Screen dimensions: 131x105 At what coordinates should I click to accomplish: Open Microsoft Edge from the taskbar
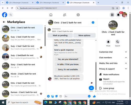[46, 102]
